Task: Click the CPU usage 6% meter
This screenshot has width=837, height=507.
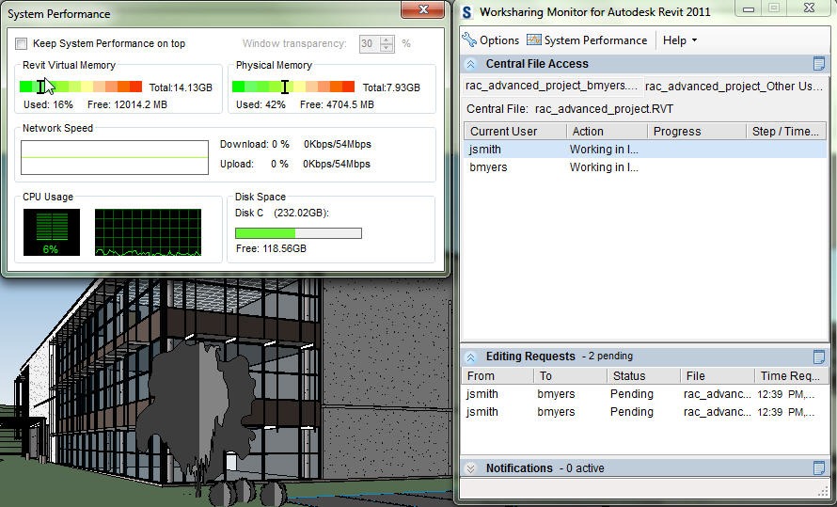Action: click(x=51, y=232)
